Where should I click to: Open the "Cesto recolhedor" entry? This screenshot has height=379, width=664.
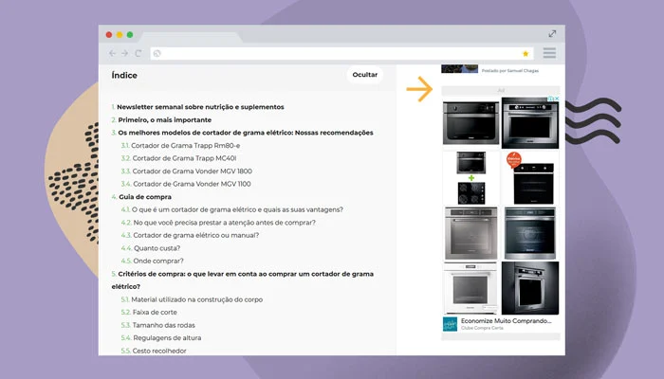[159, 351]
